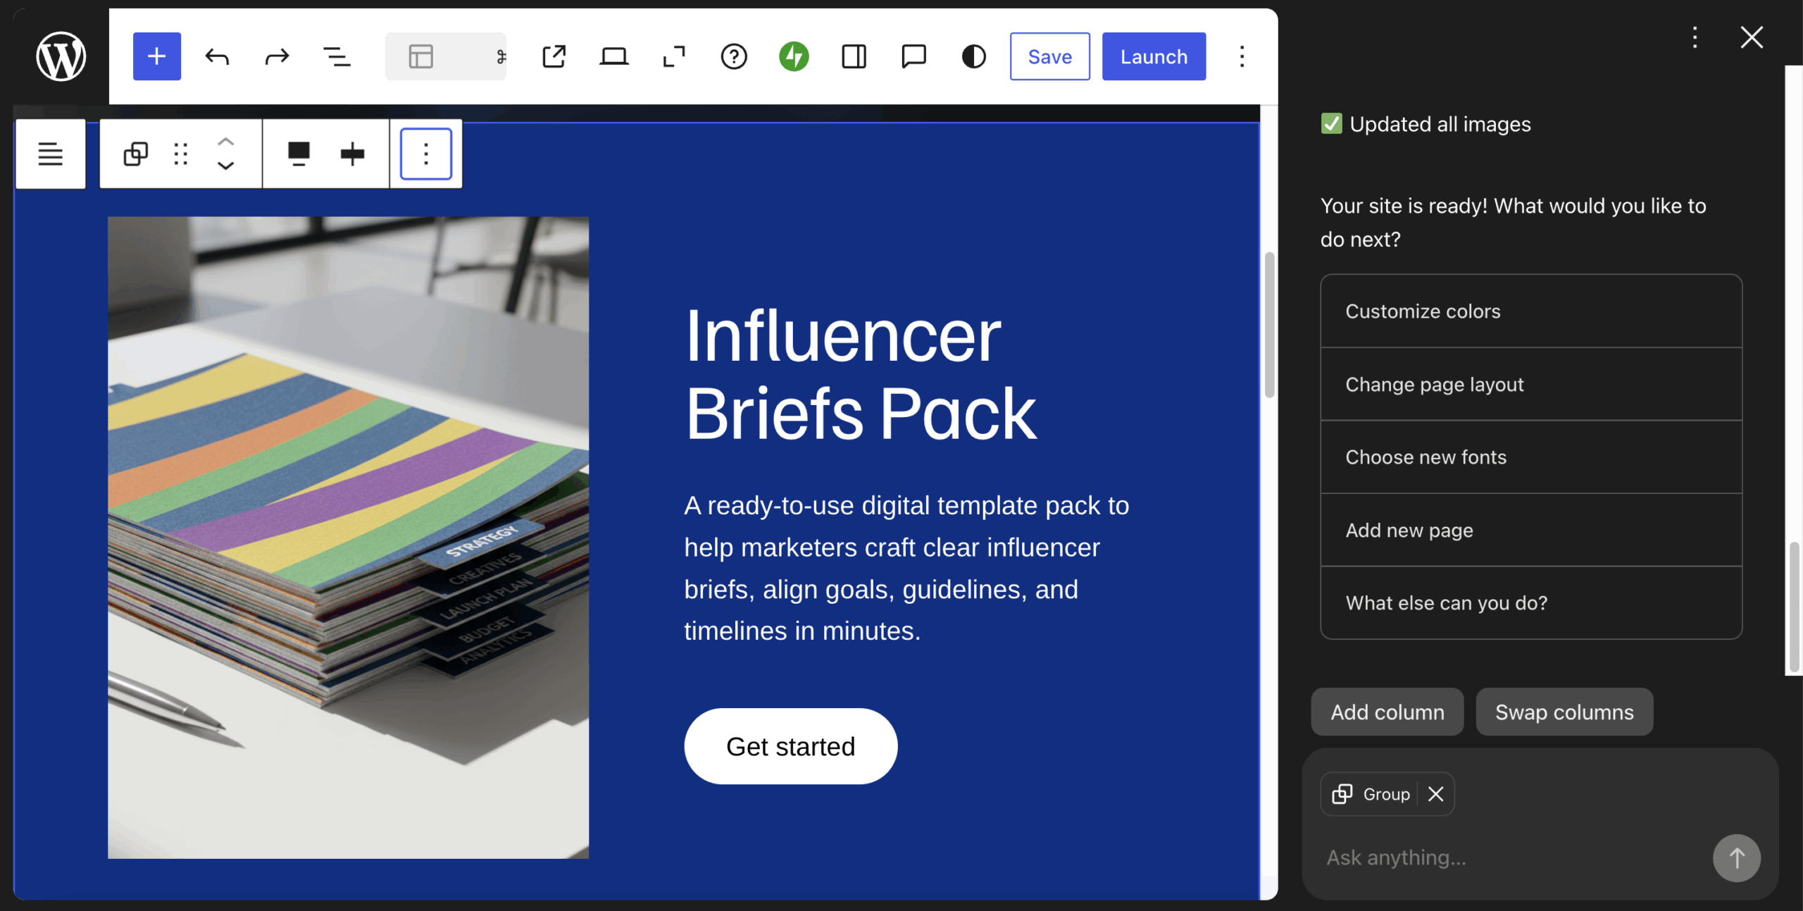
Task: Open the alignment options dropdown
Action: tap(299, 154)
